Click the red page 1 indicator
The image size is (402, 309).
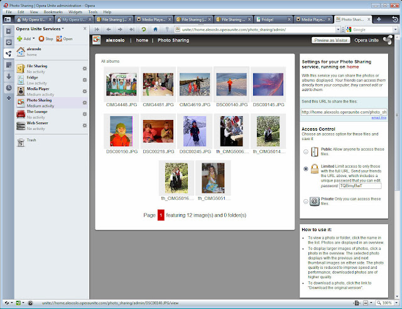pos(160,215)
